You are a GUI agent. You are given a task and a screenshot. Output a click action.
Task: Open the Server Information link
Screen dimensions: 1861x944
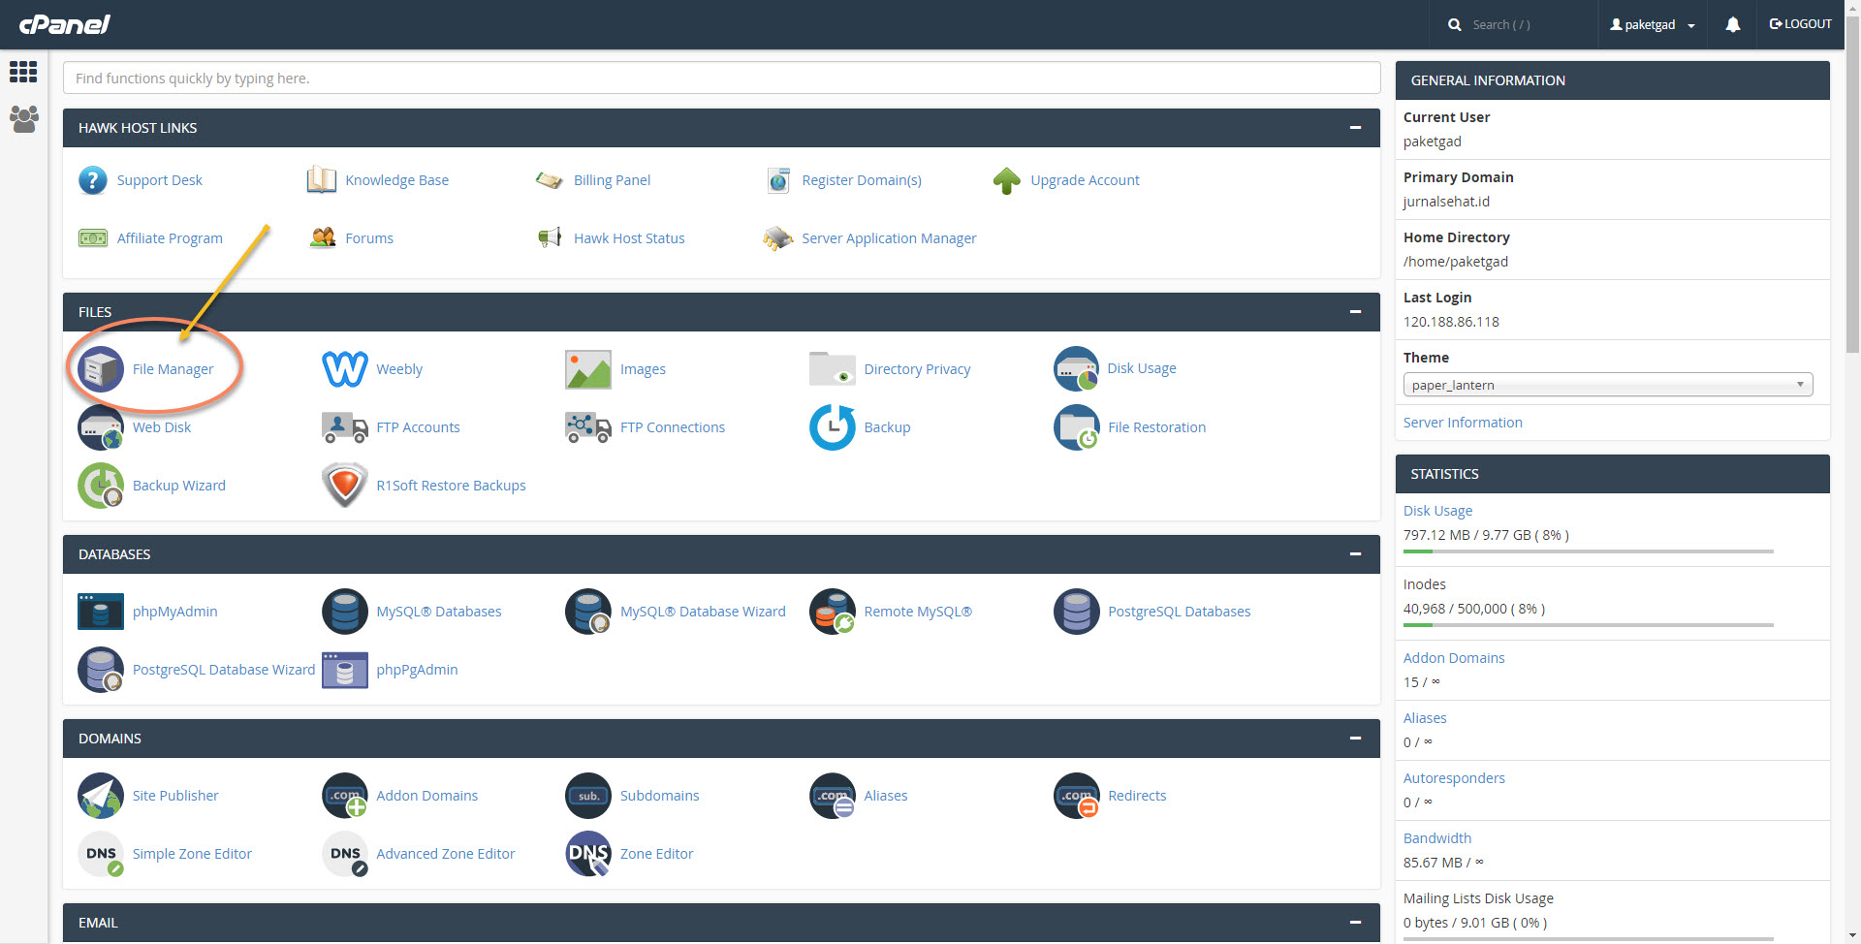pyautogui.click(x=1462, y=423)
